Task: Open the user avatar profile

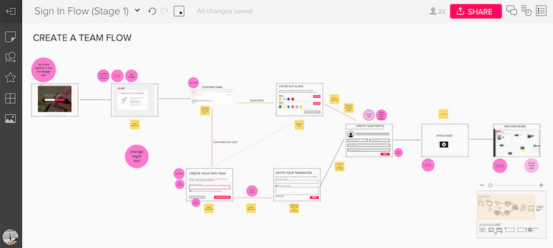Action: pos(10,237)
